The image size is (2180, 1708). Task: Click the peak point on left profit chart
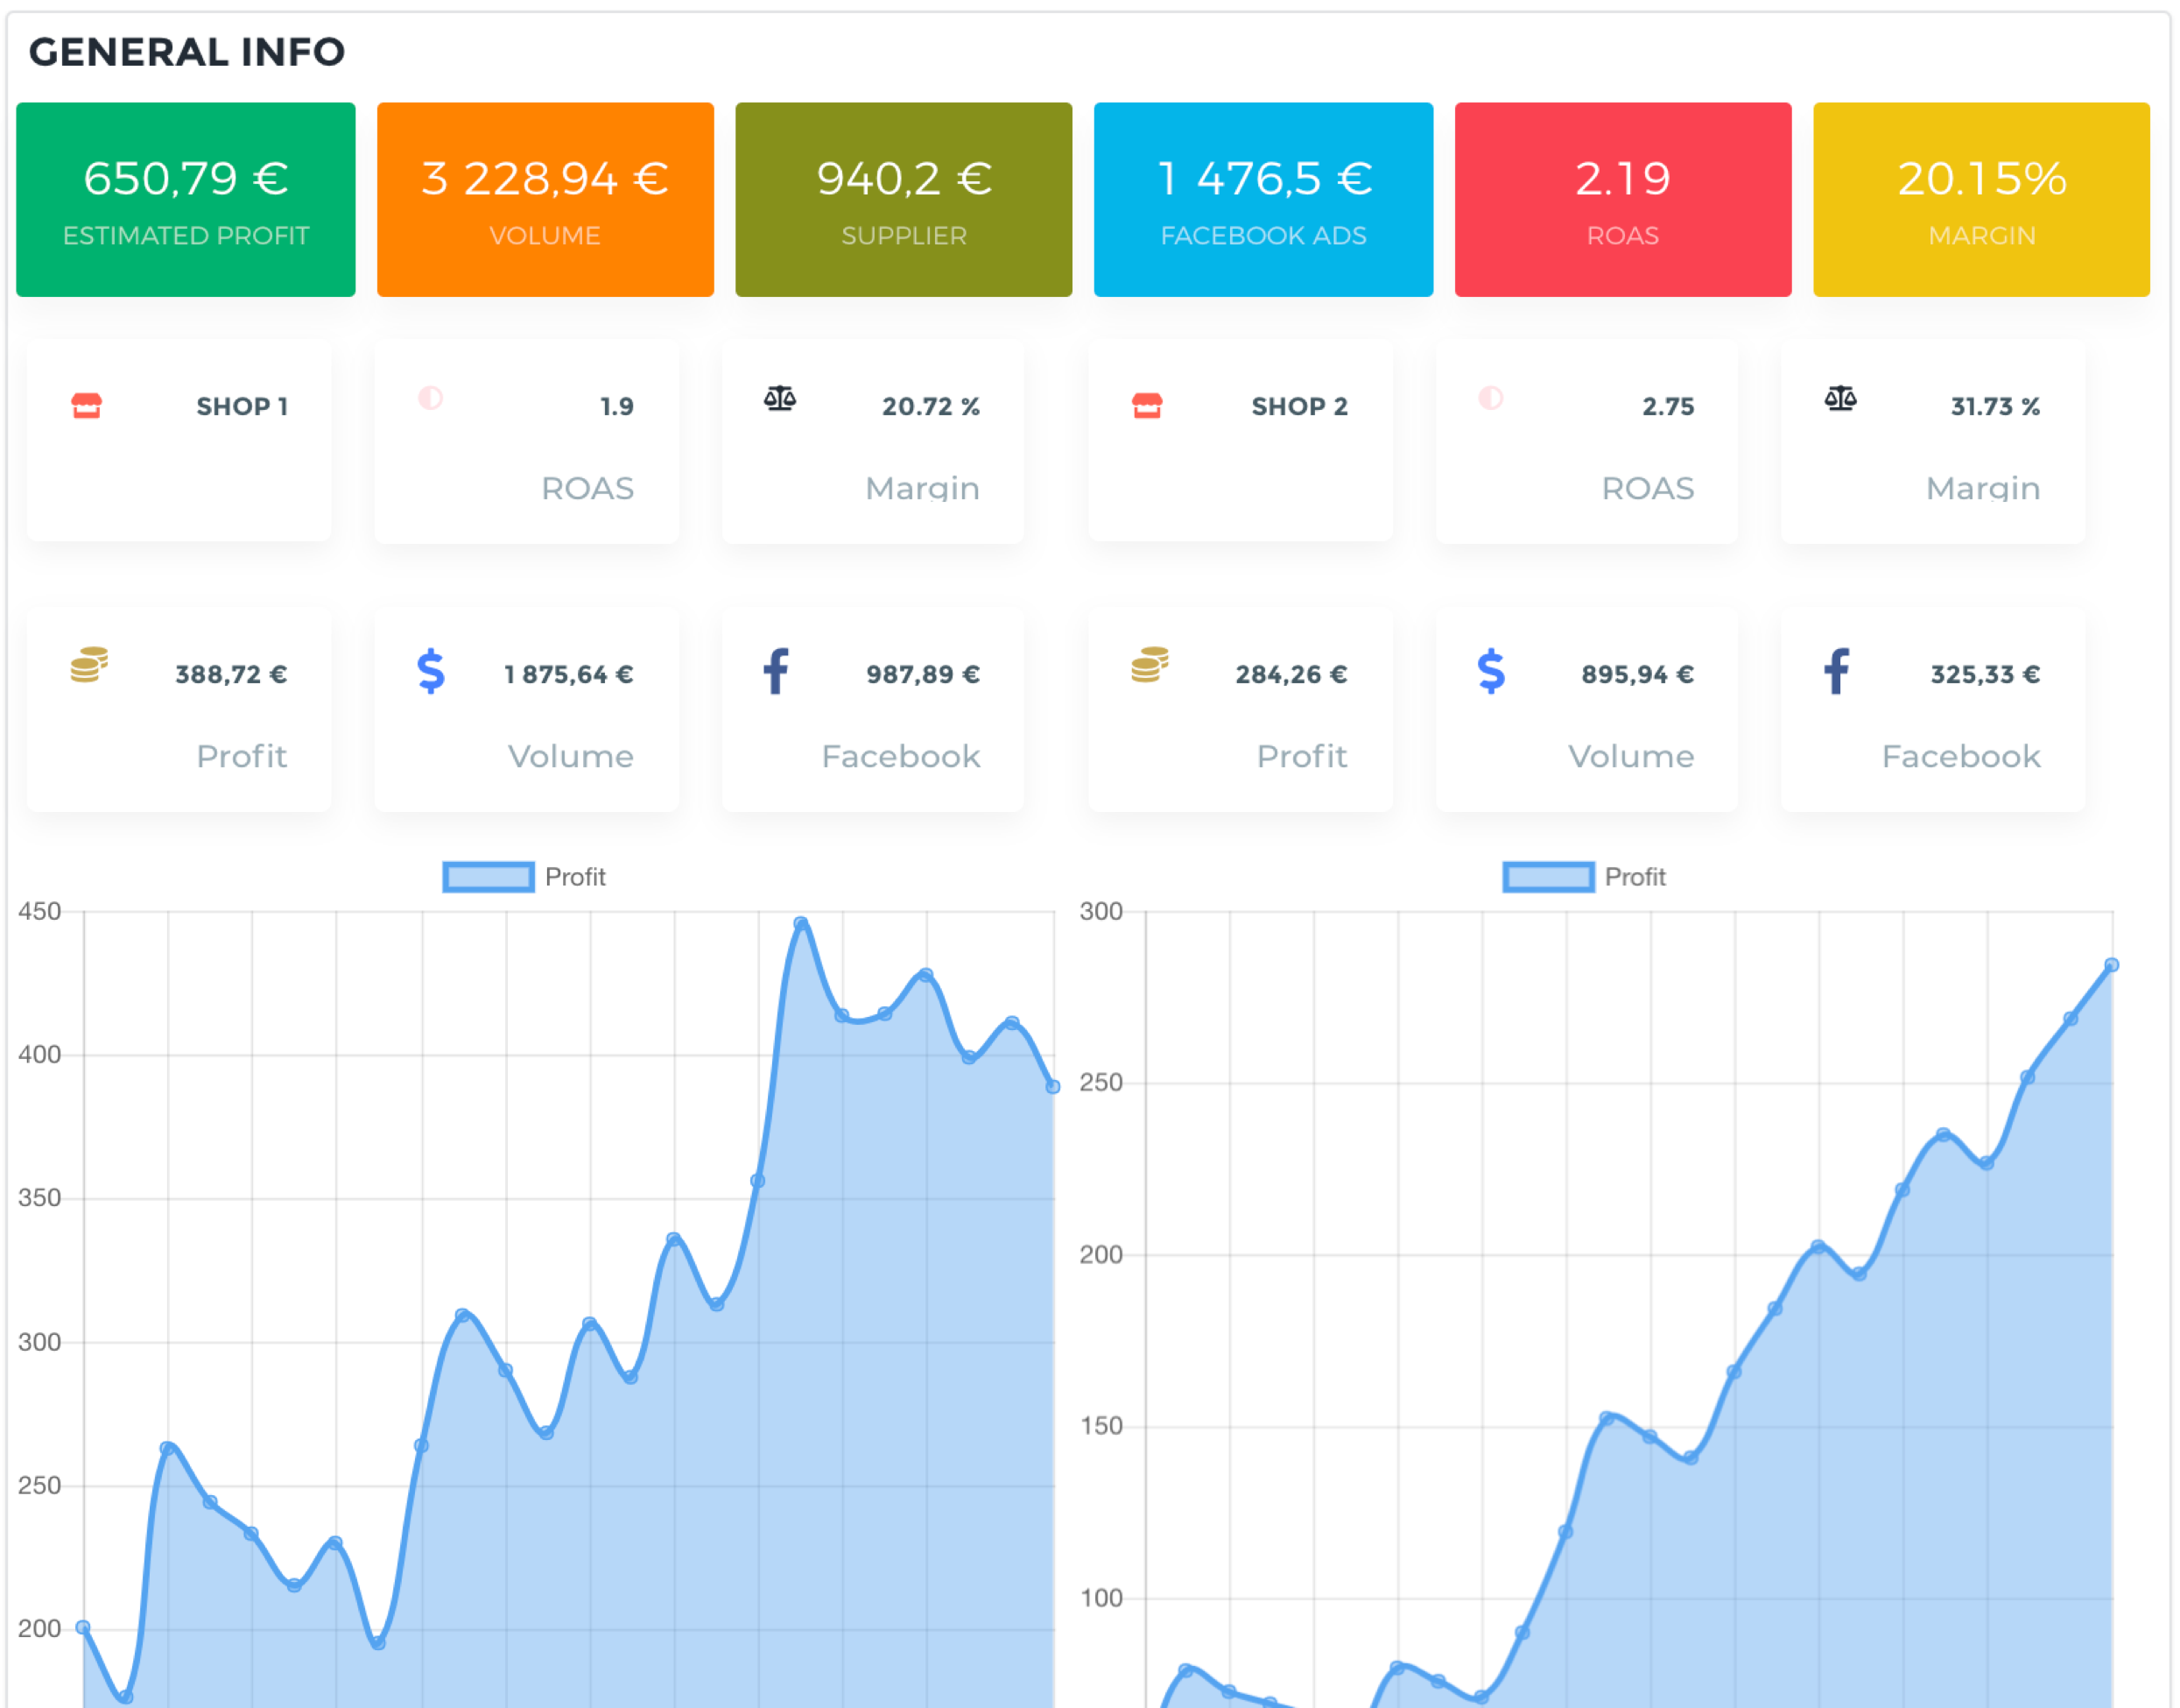(x=800, y=924)
